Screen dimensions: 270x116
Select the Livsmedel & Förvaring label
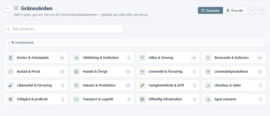(166, 71)
